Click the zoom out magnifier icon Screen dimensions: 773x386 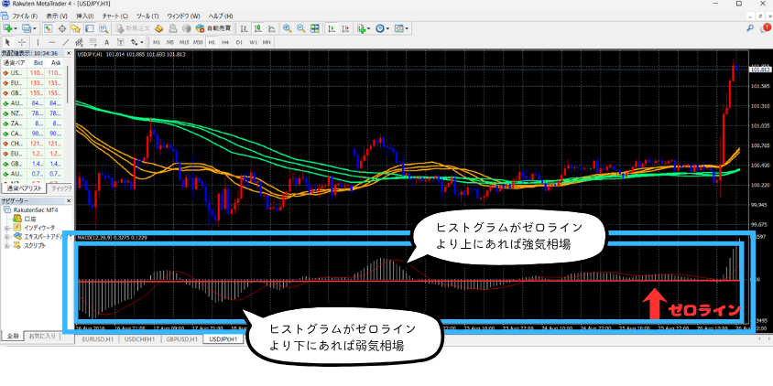pos(300,28)
